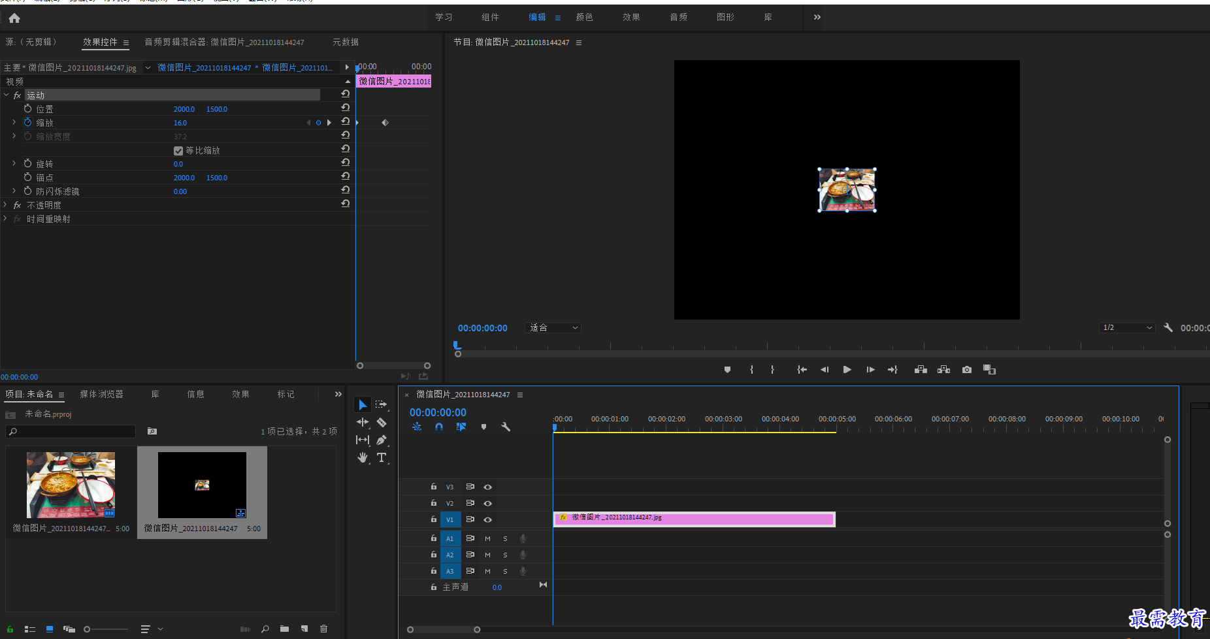Expand the 时间重映射 effect group

coord(6,218)
